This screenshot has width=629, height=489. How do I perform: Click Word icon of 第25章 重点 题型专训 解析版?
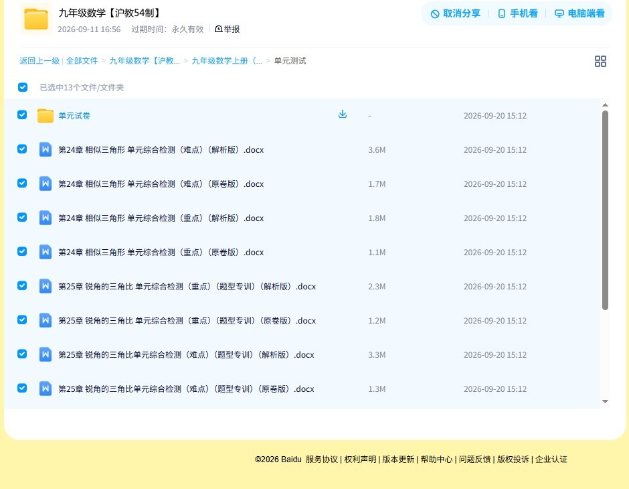tap(46, 286)
